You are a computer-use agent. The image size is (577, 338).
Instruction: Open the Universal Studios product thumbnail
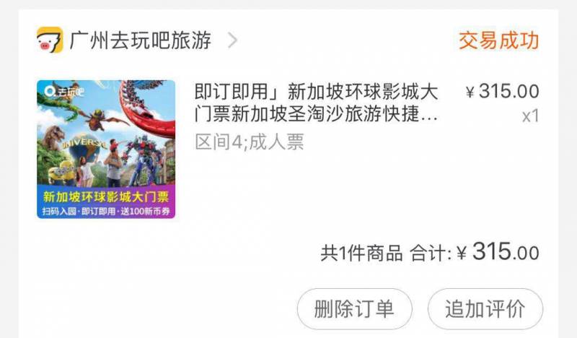(x=106, y=149)
